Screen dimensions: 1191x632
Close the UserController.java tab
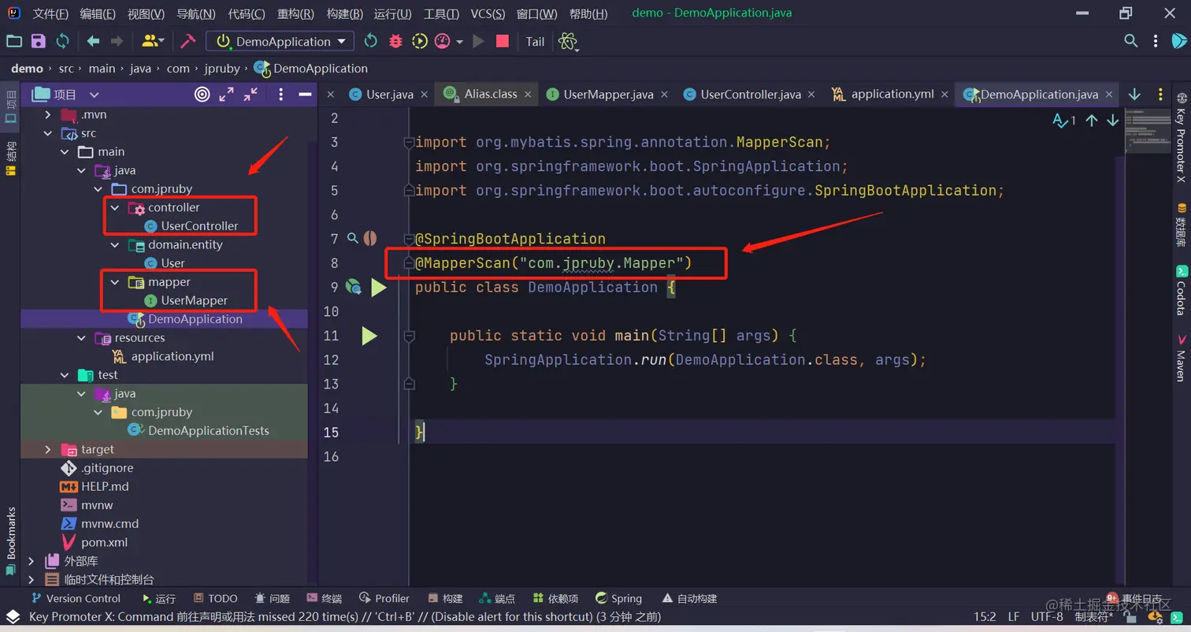click(812, 94)
